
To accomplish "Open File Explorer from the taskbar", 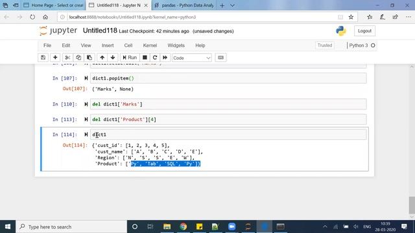I will (x=167, y=227).
